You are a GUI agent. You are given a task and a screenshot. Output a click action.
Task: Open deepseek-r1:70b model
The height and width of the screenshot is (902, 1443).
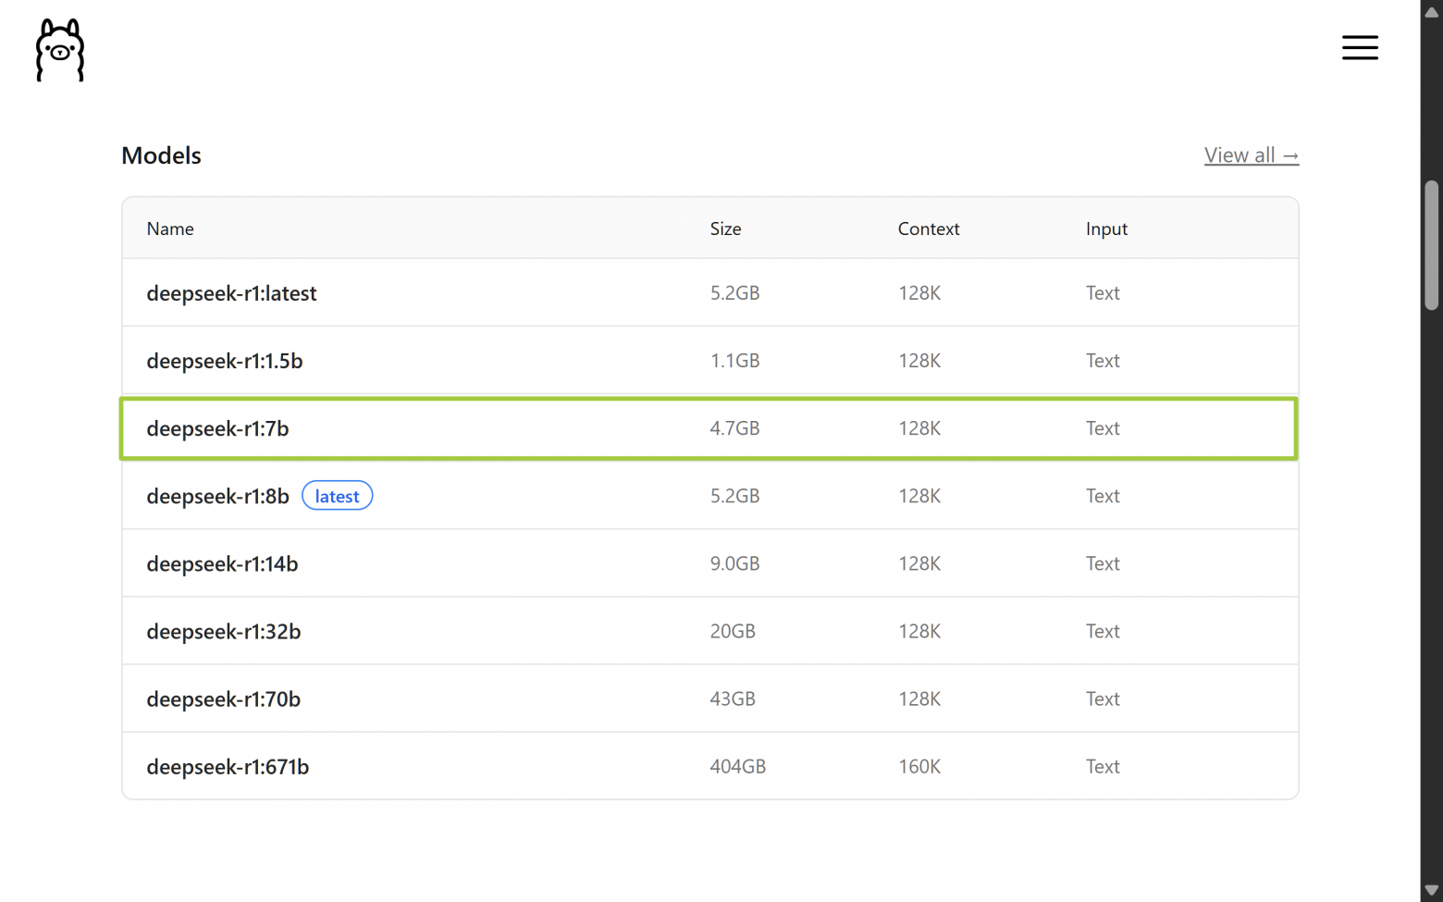224,698
